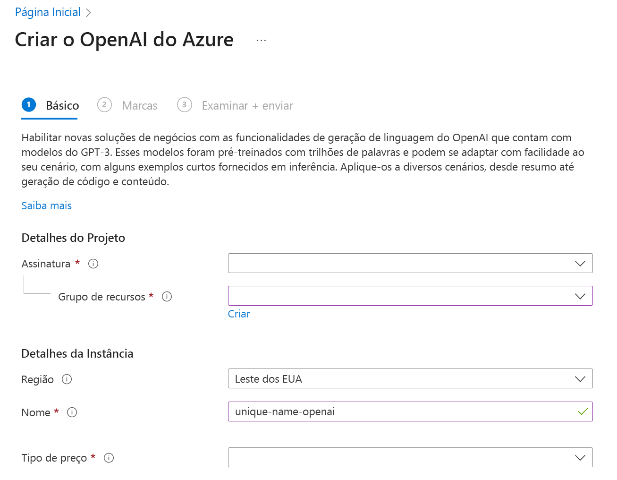Click the Detalhes do Projeto heading
The height and width of the screenshot is (480, 617).
73,238
